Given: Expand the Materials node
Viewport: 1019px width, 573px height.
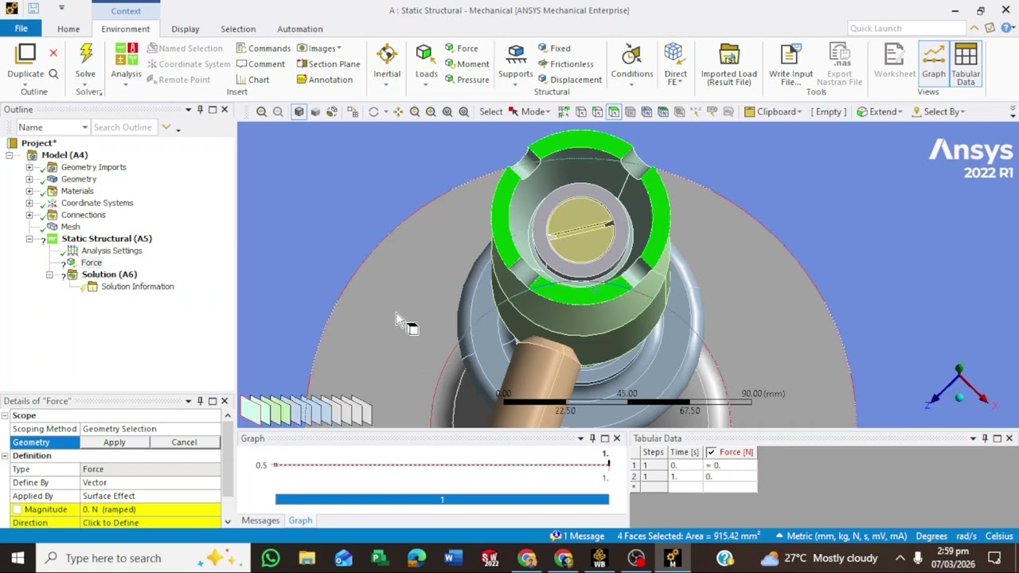Looking at the screenshot, I should click(x=29, y=191).
